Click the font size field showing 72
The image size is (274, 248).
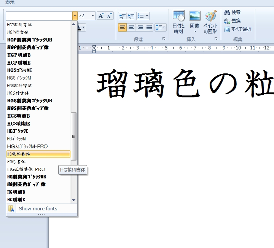[84, 16]
